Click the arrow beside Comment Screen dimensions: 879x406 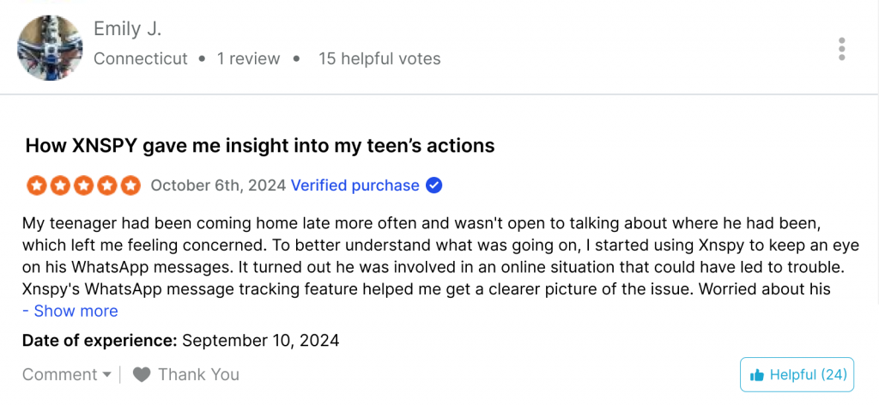(106, 374)
